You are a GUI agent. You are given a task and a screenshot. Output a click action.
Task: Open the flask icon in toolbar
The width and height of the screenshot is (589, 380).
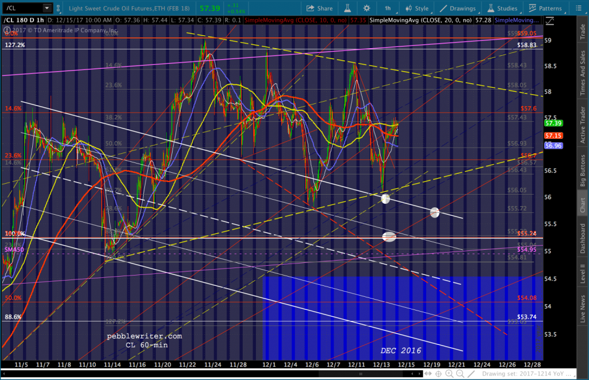tap(348, 8)
